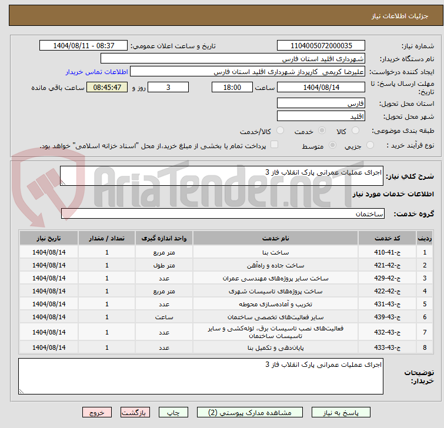This screenshot has height=428, width=444.
Task: Click unit متر مربع in row 1
Action: (164, 252)
